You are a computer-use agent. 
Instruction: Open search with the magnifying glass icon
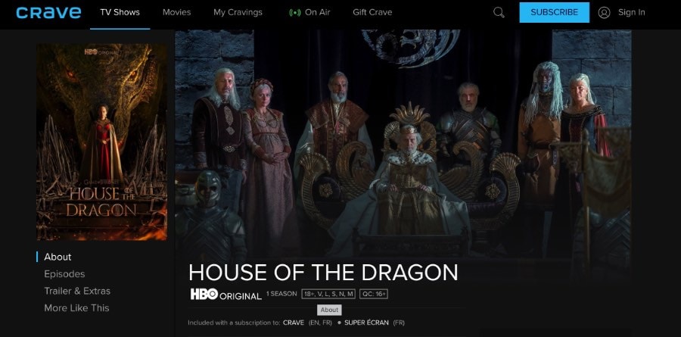(499, 13)
